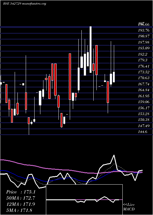Select the 176.41 price axis label
The height and width of the screenshot is (215, 153).
tap(144, 66)
